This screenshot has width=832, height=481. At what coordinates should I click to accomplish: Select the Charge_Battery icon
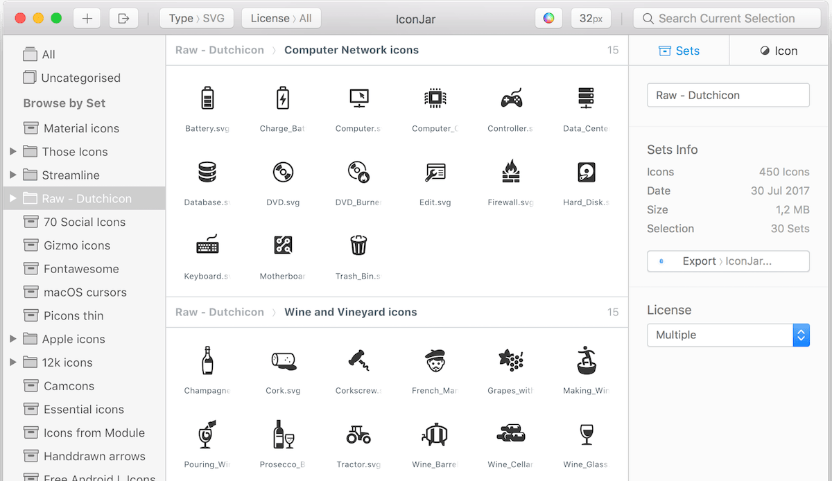tap(283, 98)
